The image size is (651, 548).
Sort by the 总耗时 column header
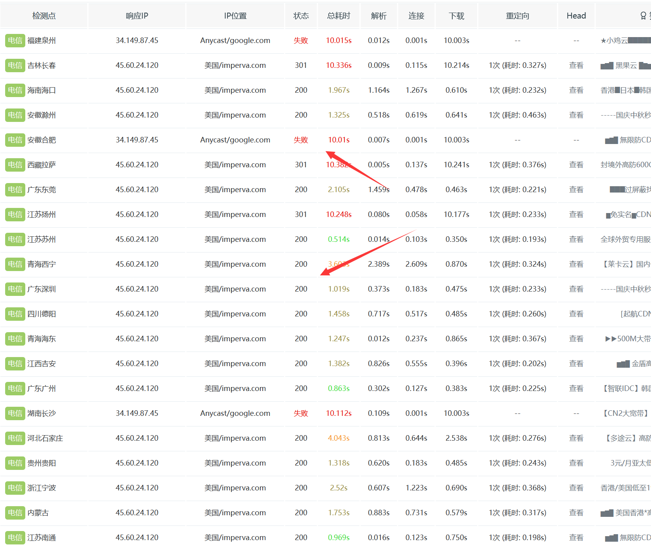click(x=339, y=16)
